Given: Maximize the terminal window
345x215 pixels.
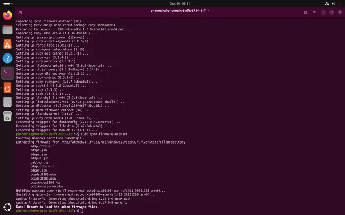Looking at the screenshot, I should 332,11.
